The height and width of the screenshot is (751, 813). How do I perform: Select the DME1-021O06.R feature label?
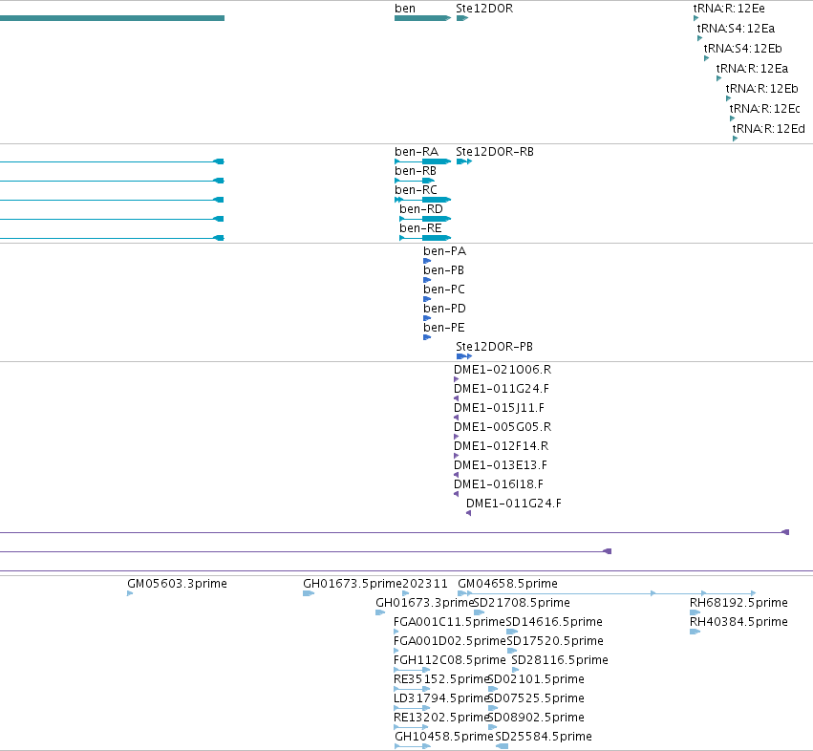point(503,370)
